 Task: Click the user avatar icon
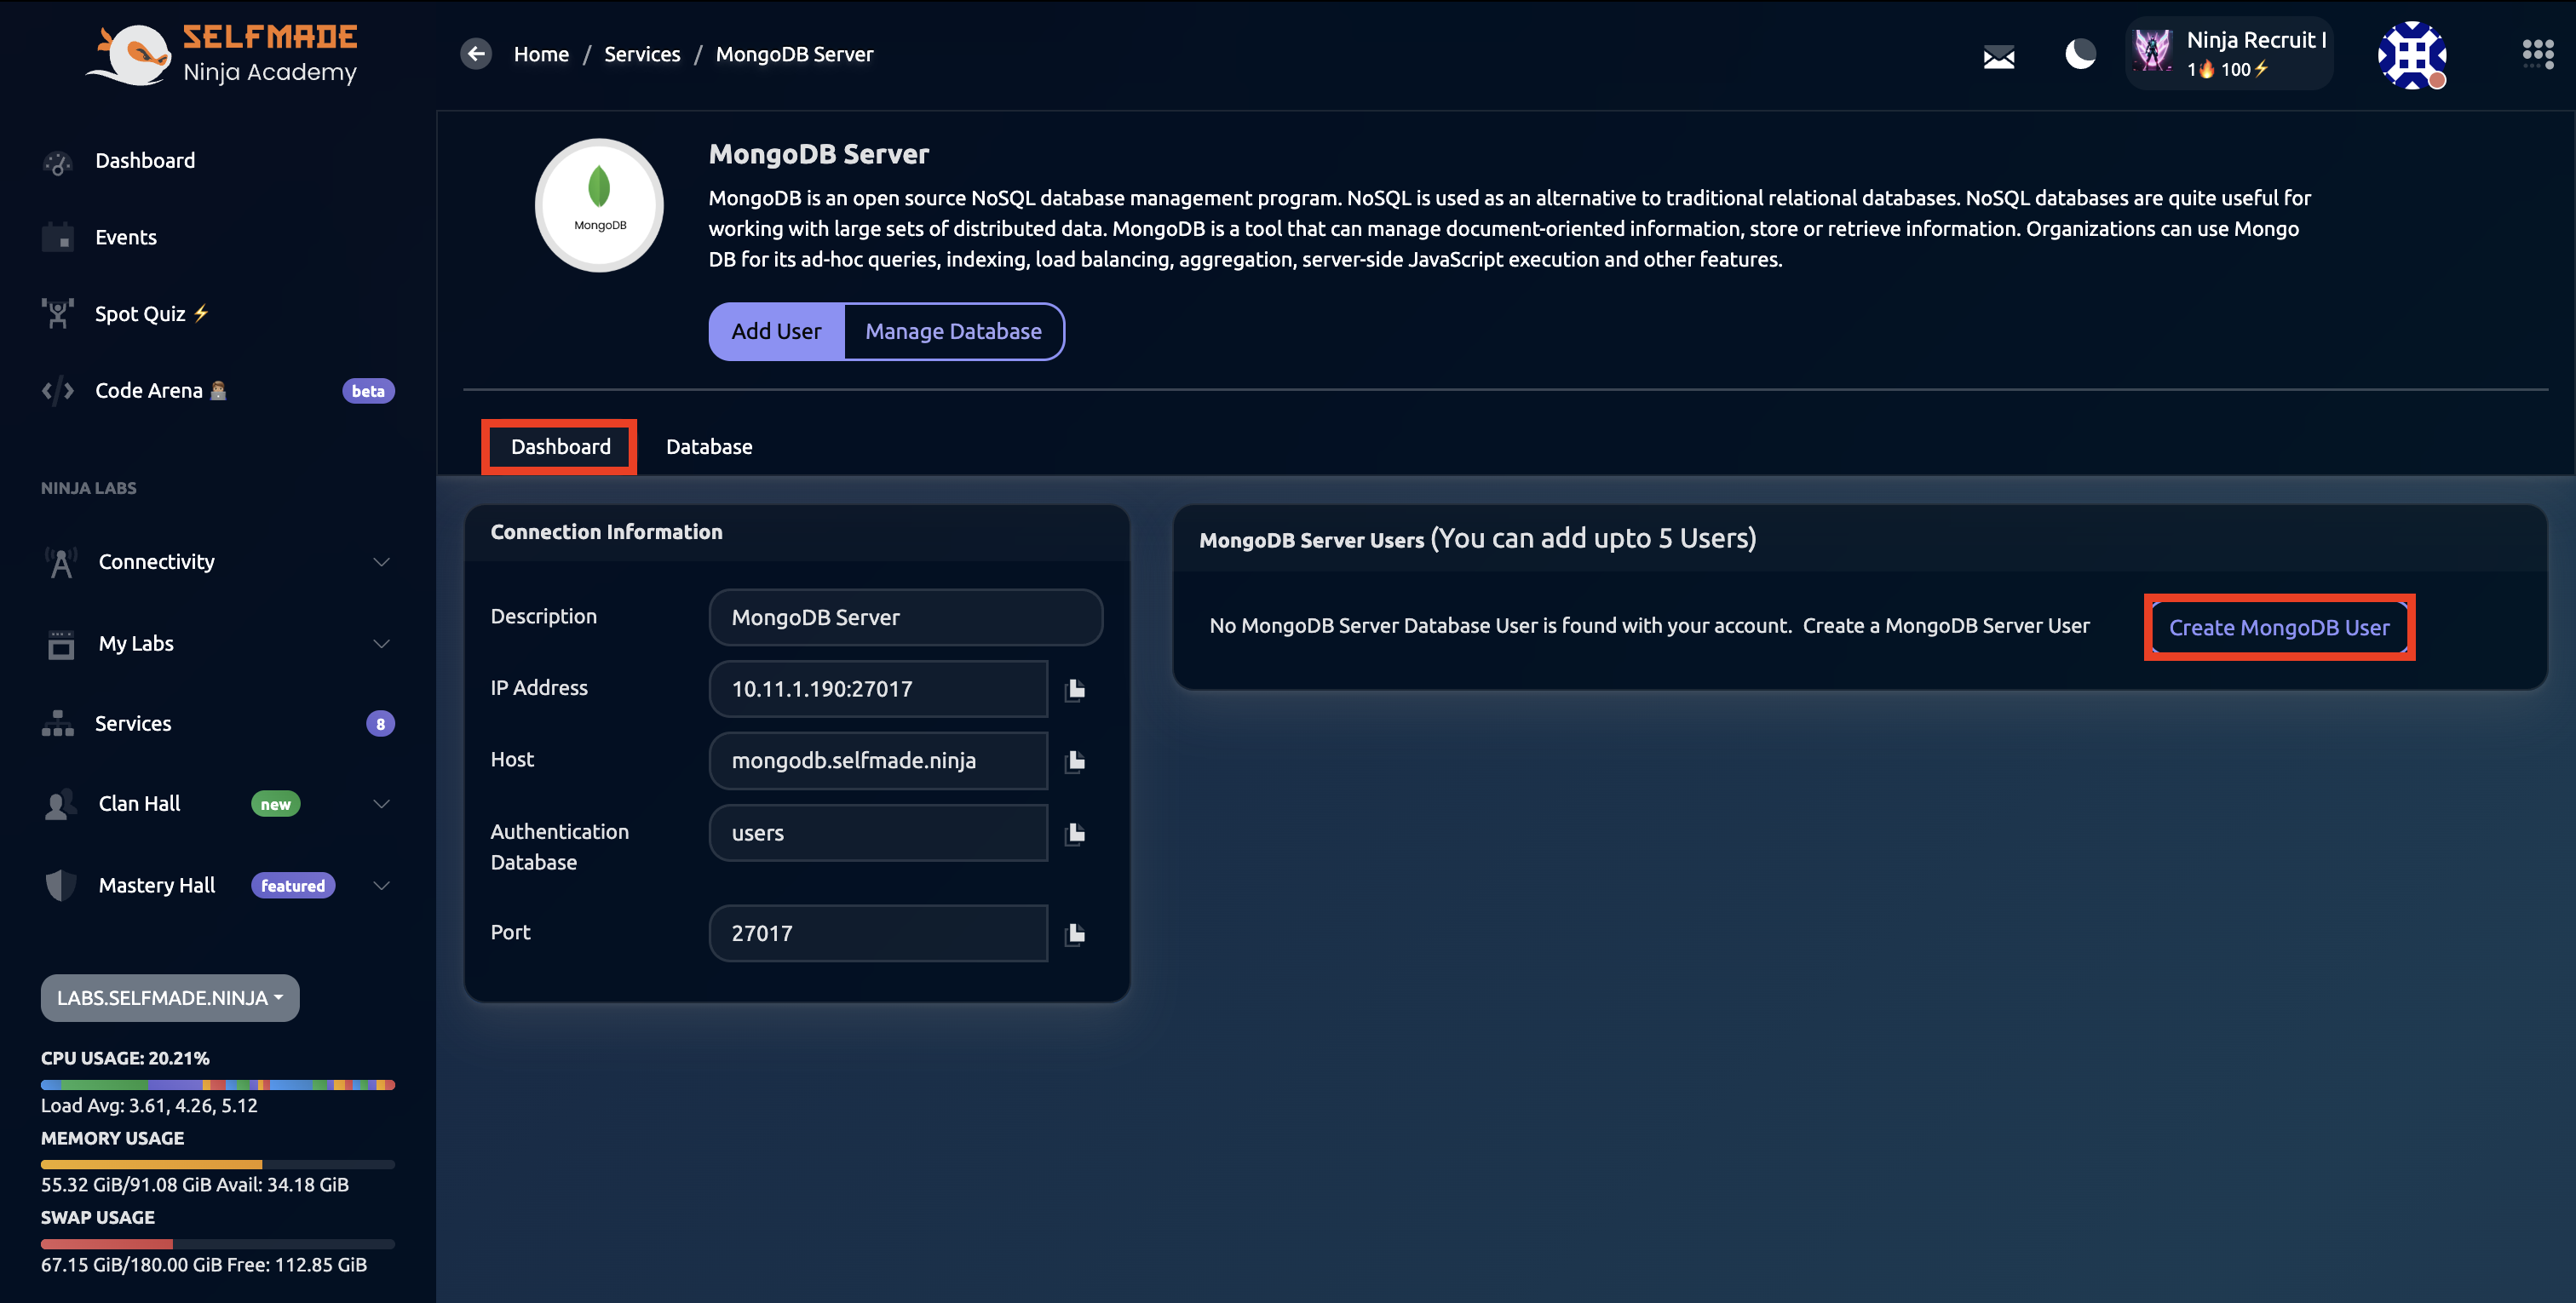tap(2411, 55)
